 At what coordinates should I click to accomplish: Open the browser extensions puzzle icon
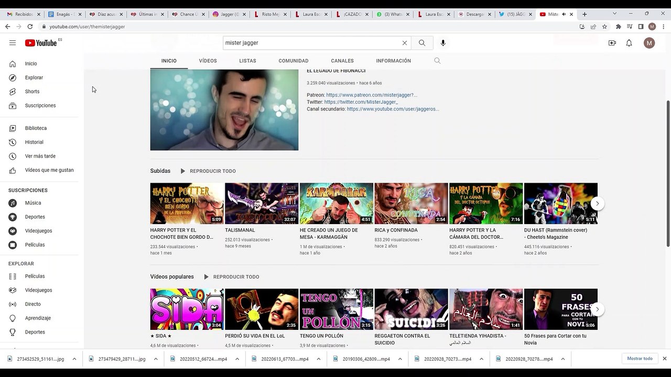(619, 27)
